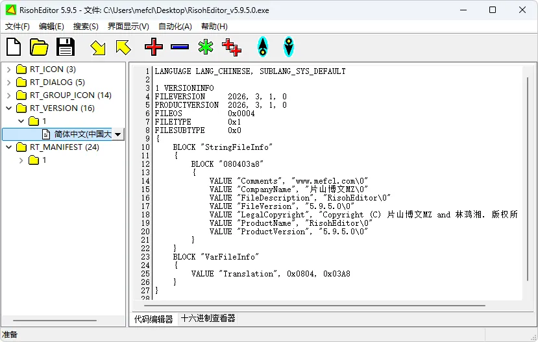
Task: Collapse the RT_VERSION (16) tree node
Action: point(9,108)
